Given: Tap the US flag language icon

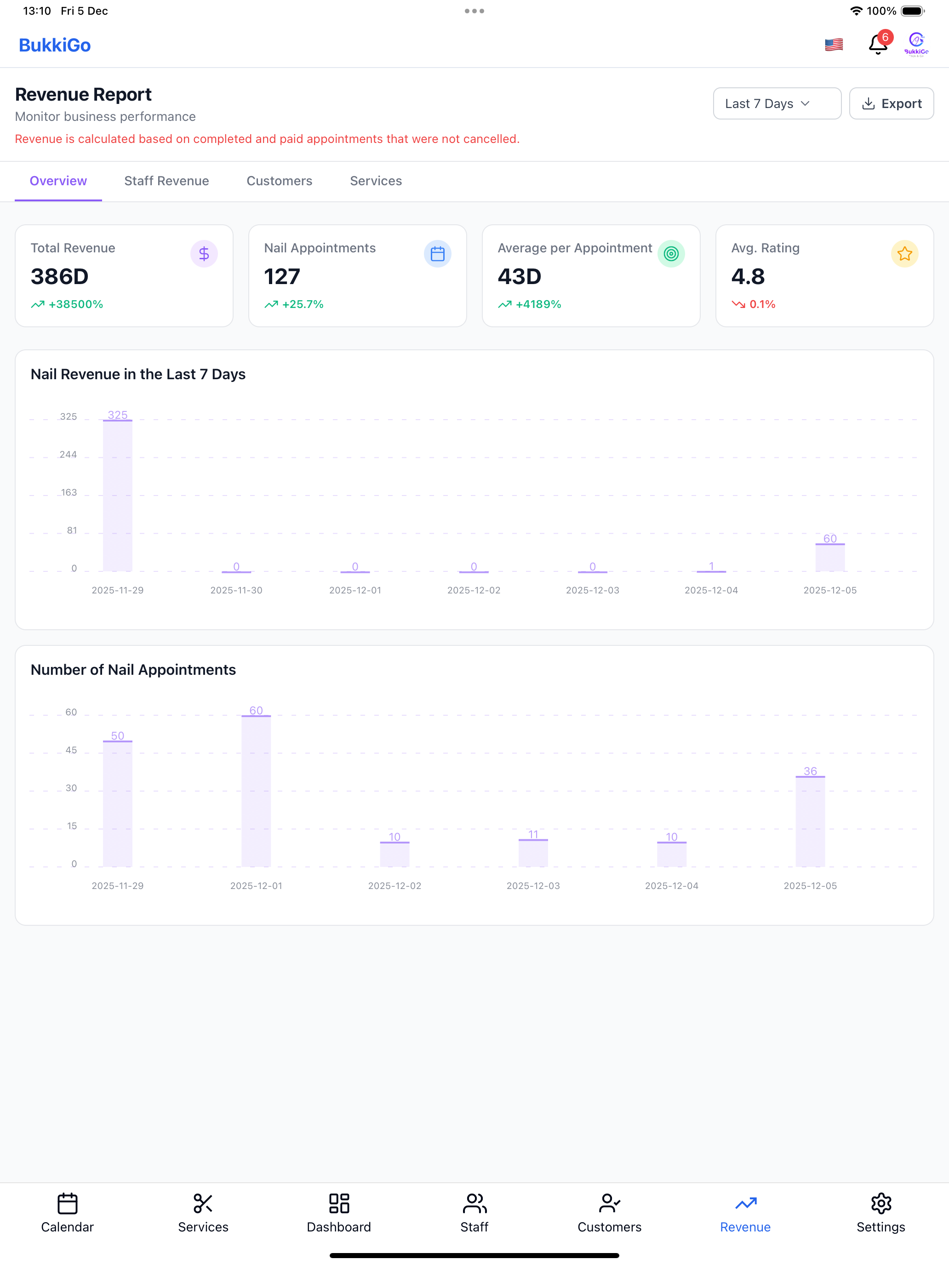Looking at the screenshot, I should [834, 45].
